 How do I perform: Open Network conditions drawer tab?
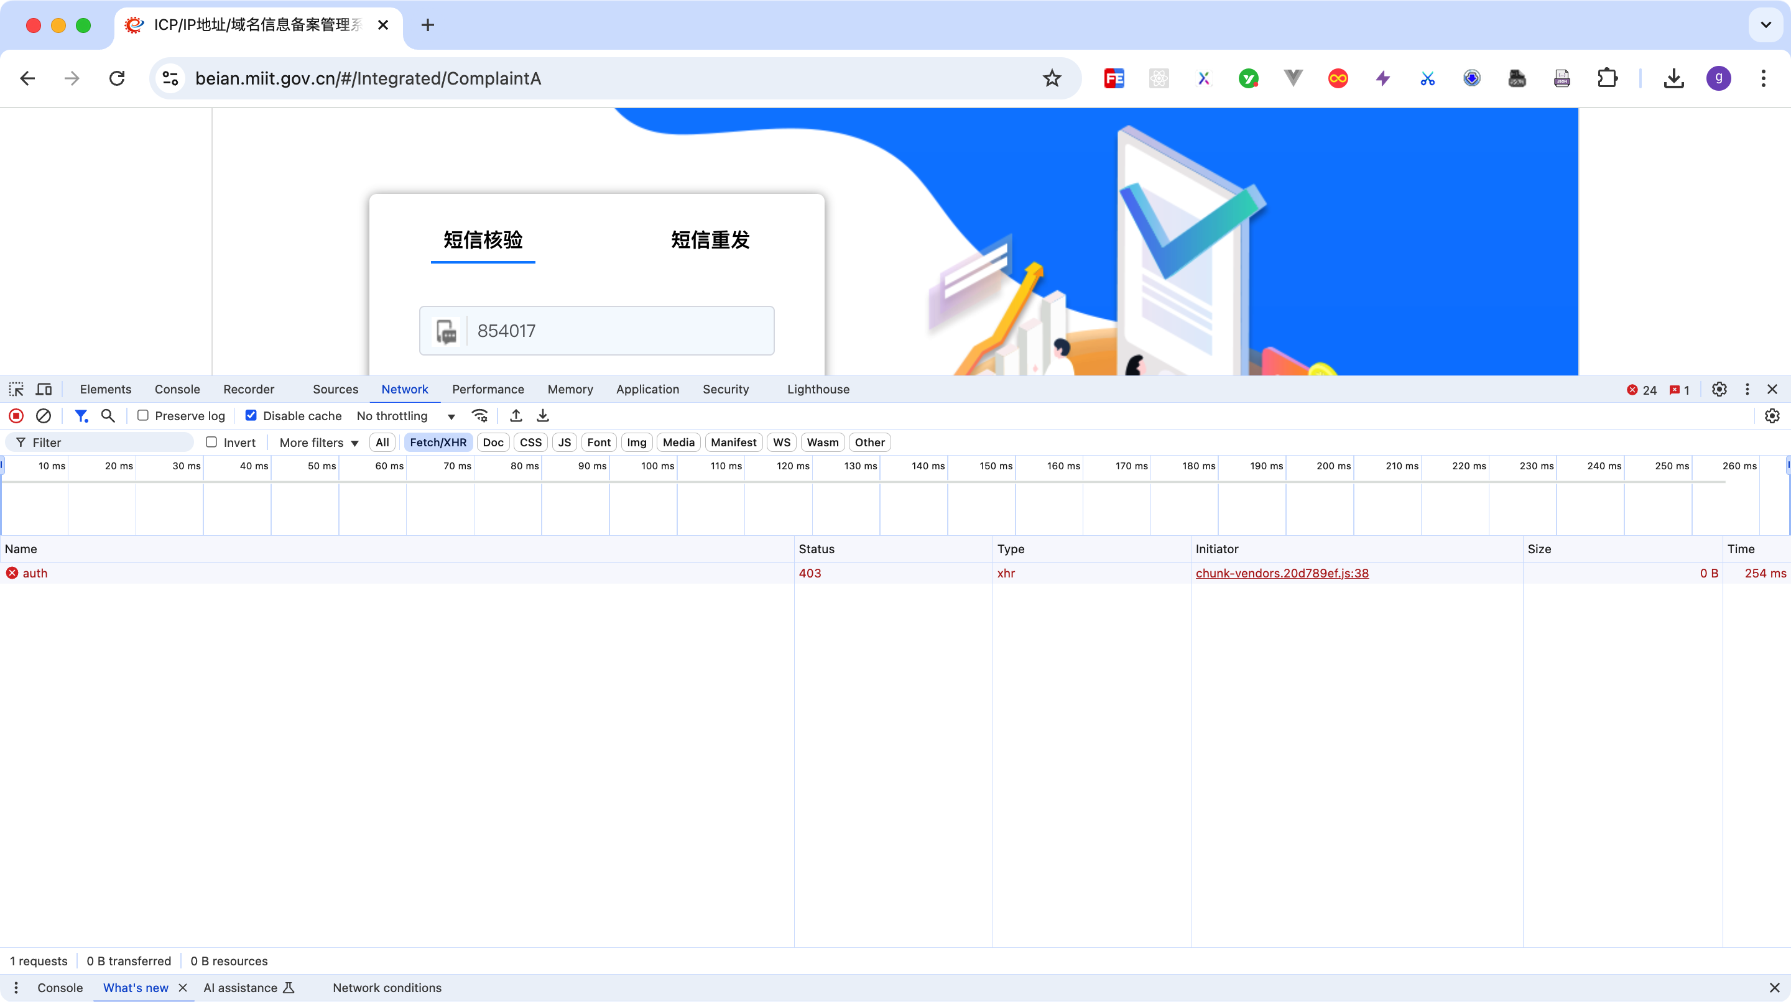click(x=387, y=988)
